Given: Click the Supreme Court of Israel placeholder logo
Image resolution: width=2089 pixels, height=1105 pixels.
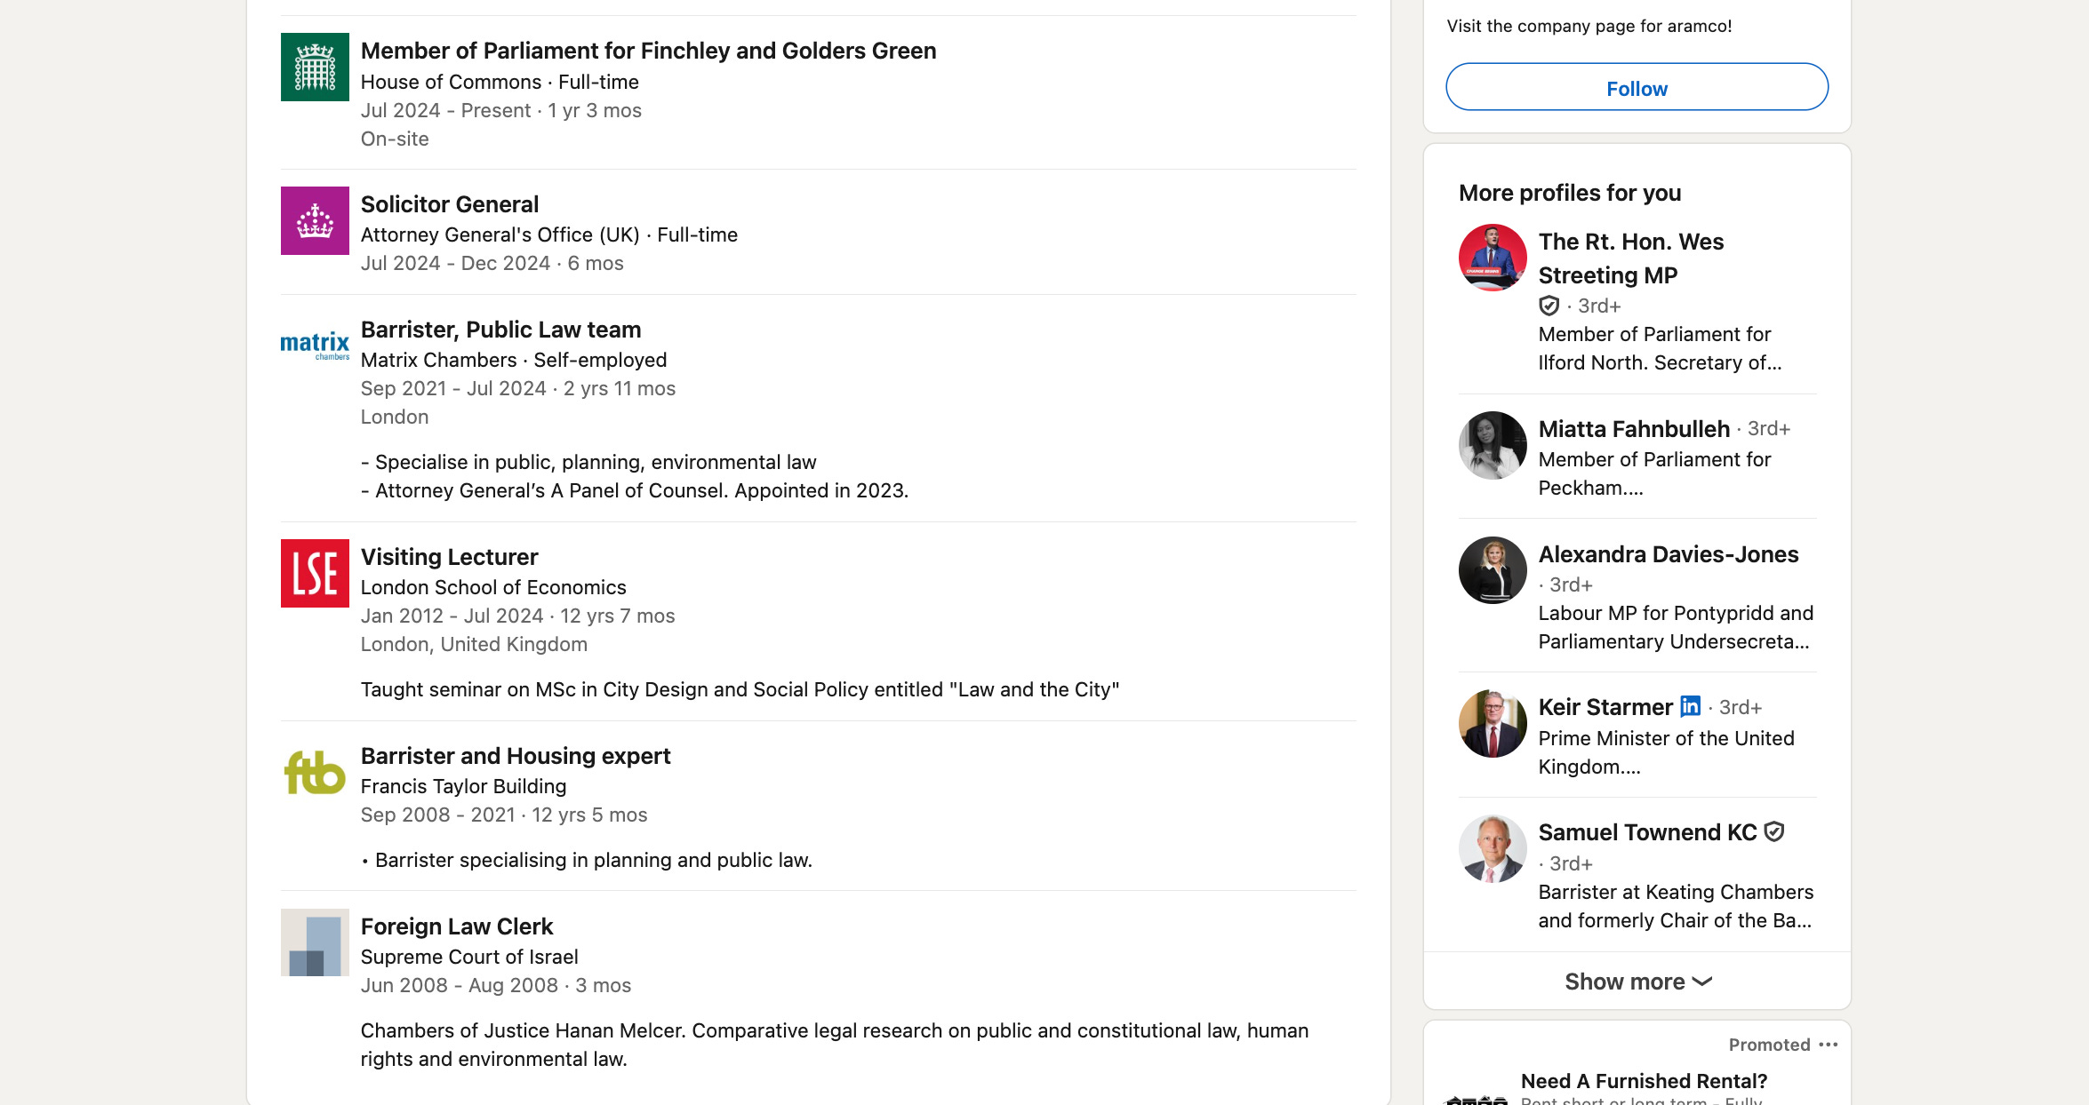Looking at the screenshot, I should tap(315, 942).
